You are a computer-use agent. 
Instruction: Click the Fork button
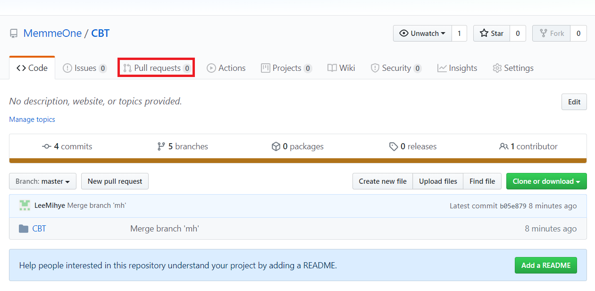tap(551, 33)
